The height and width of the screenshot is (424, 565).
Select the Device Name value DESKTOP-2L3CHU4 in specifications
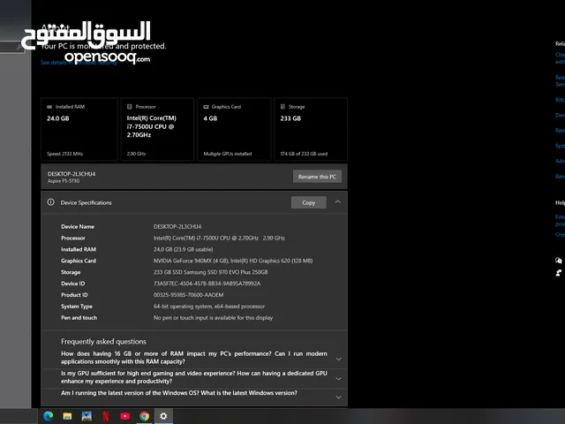point(177,226)
